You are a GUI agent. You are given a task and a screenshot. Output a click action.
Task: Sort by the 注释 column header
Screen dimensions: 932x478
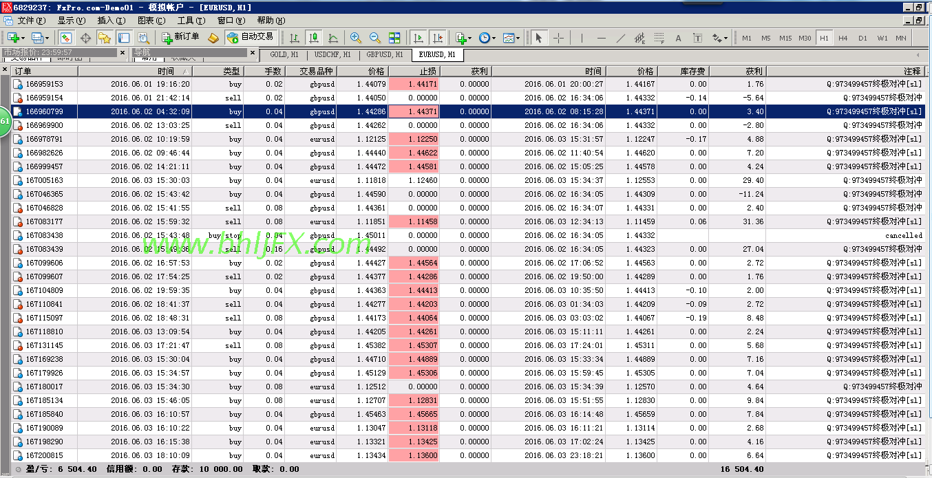(845, 71)
